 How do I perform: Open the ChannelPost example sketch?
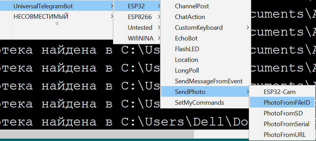coord(192,6)
